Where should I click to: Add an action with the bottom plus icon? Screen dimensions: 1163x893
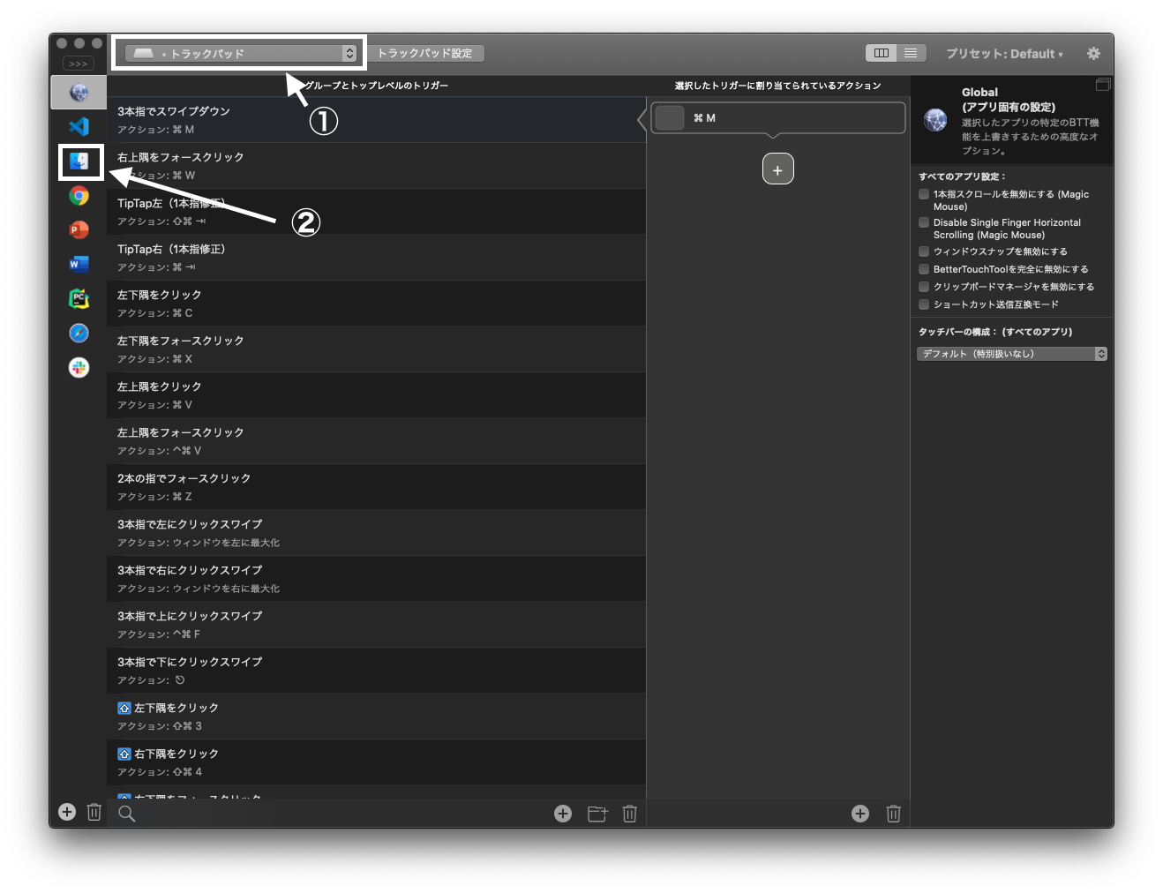pyautogui.click(x=860, y=814)
